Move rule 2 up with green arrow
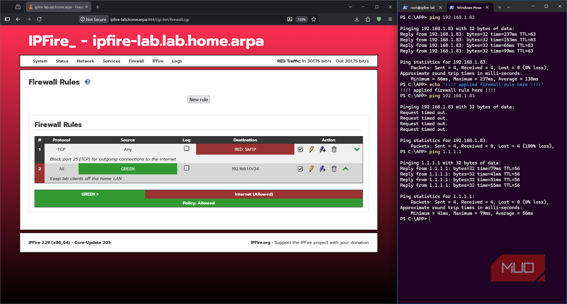The width and height of the screenshot is (567, 304). 346,169
